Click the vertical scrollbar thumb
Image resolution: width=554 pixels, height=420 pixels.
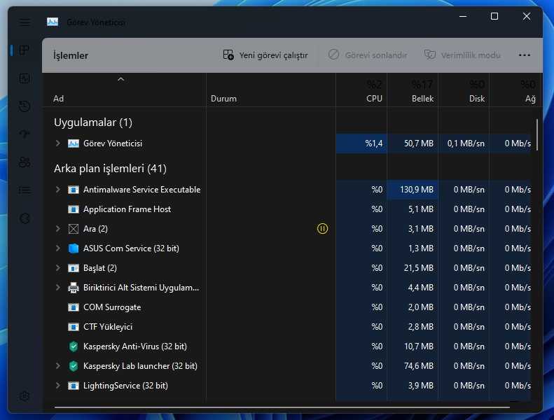[x=537, y=135]
